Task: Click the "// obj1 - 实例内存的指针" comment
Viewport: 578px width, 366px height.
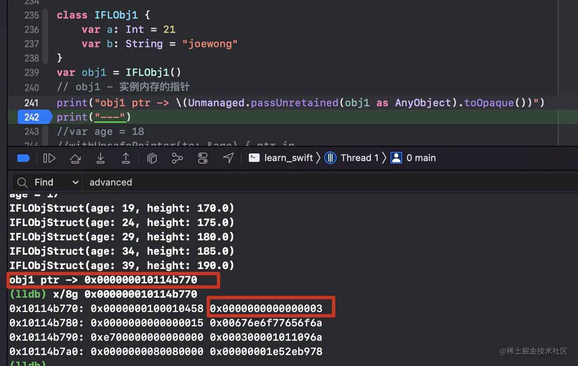Action: tap(123, 88)
